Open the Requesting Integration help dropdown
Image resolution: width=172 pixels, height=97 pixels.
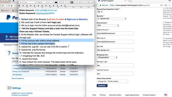[100, 12]
